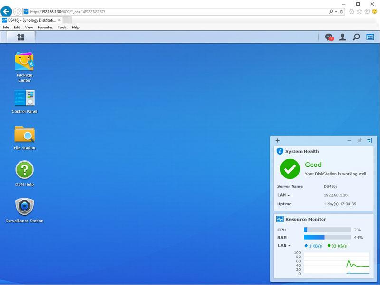Open Package Center from the desktop
Screen dimensions: 380x285
[24, 62]
